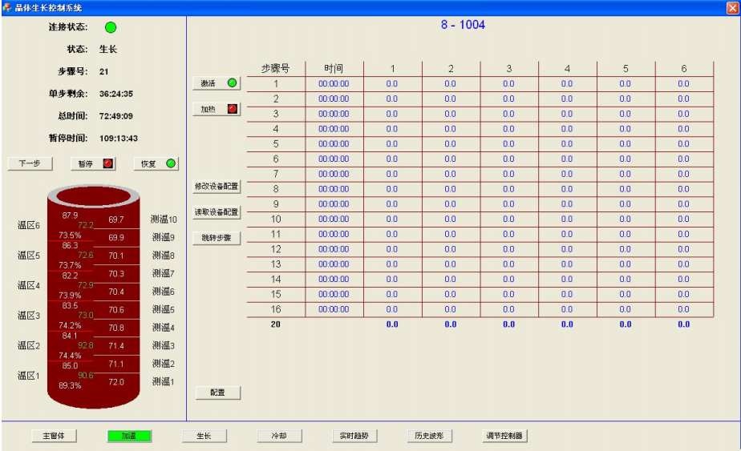Click the green light on 激活 button
This screenshot has height=451, width=741.
coord(232,83)
